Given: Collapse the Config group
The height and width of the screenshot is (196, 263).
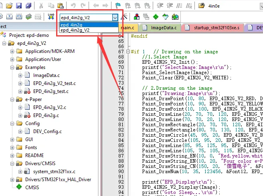Looking at the screenshot, I should [x=12, y=123].
